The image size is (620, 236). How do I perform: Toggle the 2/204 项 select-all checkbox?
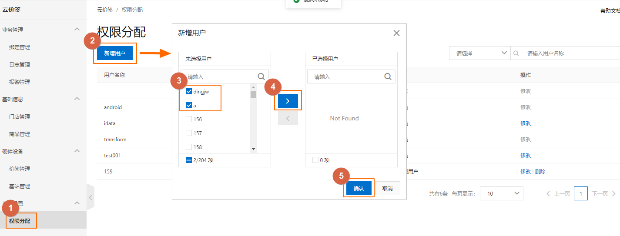(189, 160)
